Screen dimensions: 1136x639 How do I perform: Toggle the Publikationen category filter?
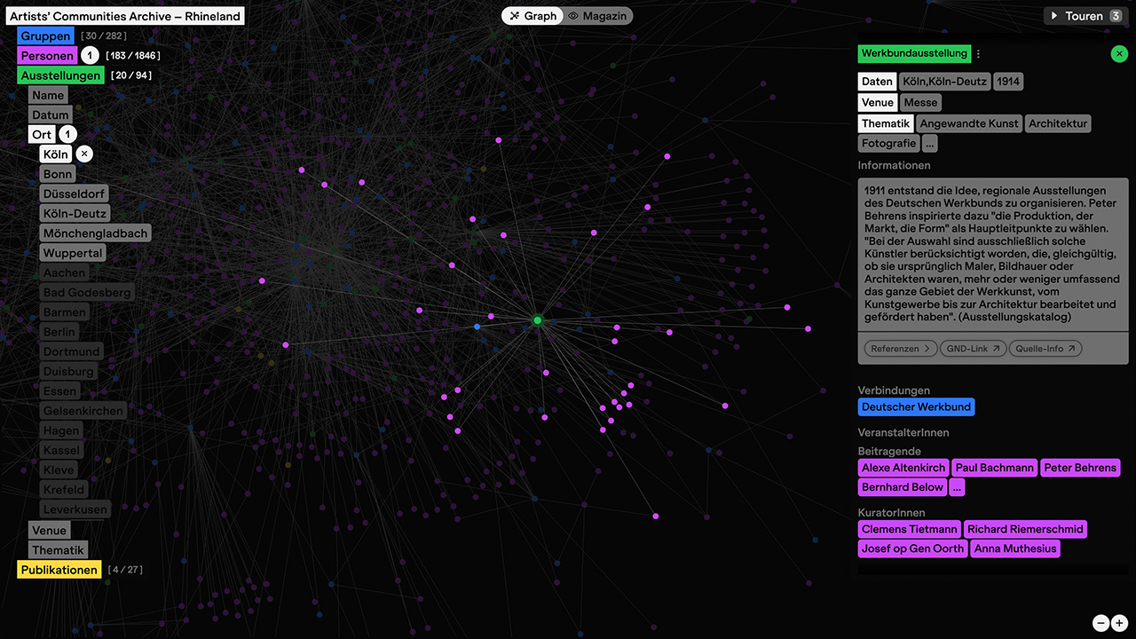(59, 570)
